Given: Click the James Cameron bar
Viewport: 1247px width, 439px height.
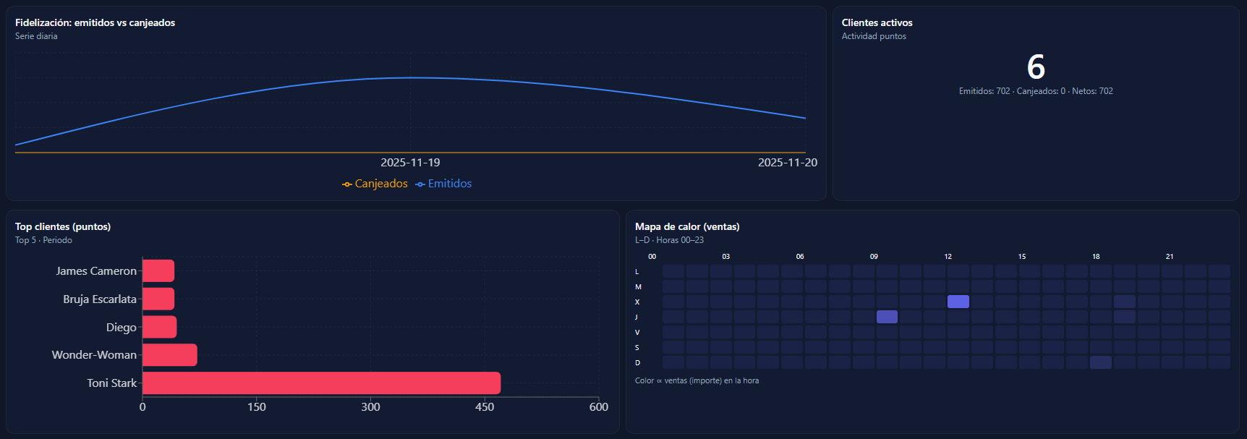Looking at the screenshot, I should [x=158, y=271].
